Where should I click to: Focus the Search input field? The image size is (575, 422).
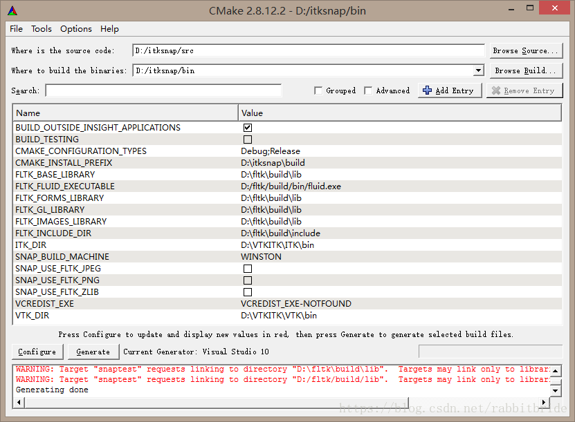point(163,90)
